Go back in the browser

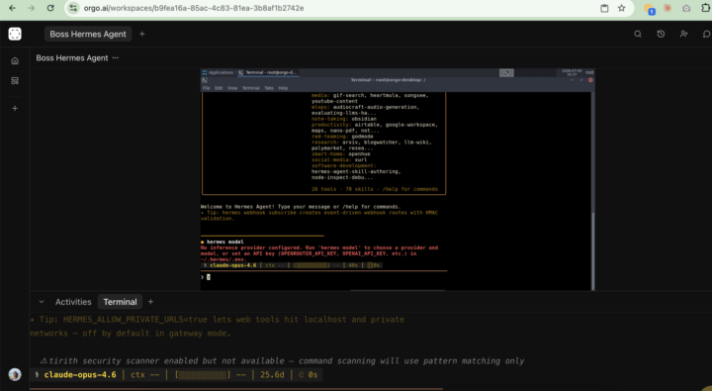pos(13,8)
